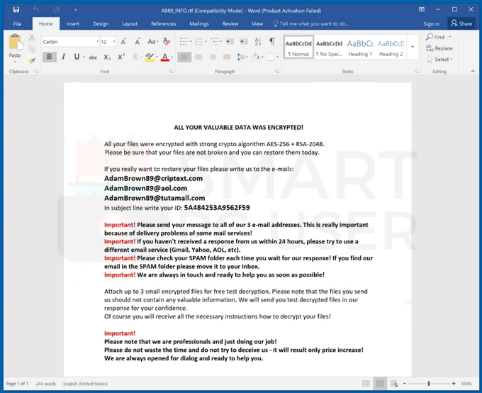The height and width of the screenshot is (393, 482).
Task: Toggle Bold formatting
Action: (x=49, y=57)
